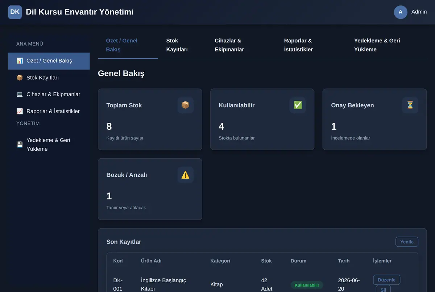
Task: Click the Kategori column header
Action: (x=220, y=261)
